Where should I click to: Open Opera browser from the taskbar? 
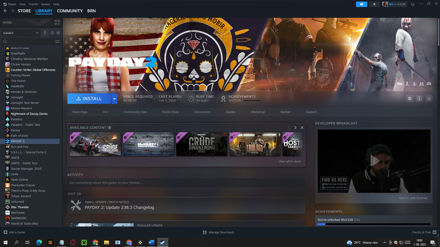(73, 243)
